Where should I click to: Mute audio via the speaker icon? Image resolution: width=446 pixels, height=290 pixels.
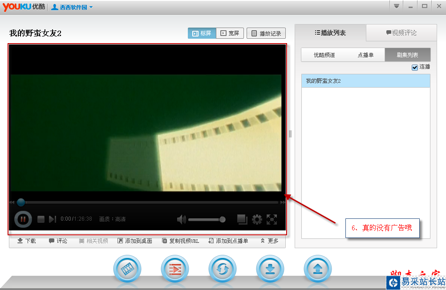181,219
